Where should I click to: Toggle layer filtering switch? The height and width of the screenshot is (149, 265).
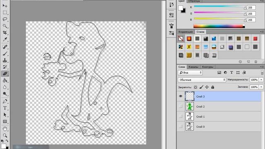point(262,73)
